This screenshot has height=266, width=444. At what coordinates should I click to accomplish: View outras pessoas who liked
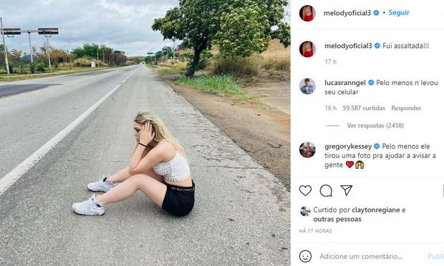337,219
